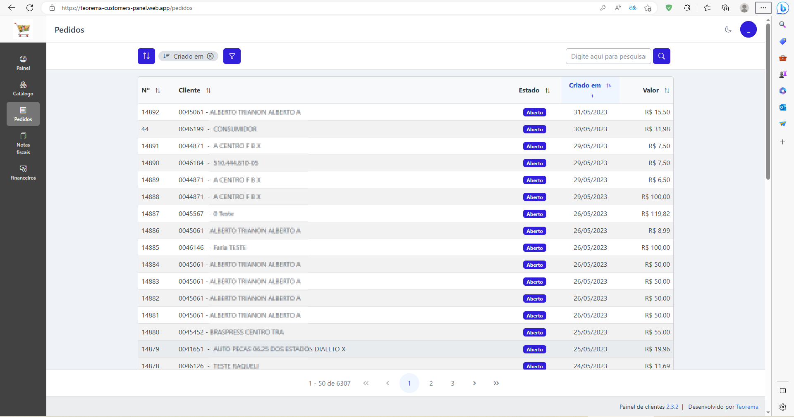The width and height of the screenshot is (794, 417).
Task: Toggle sorting on the Cliente column
Action: 208,90
